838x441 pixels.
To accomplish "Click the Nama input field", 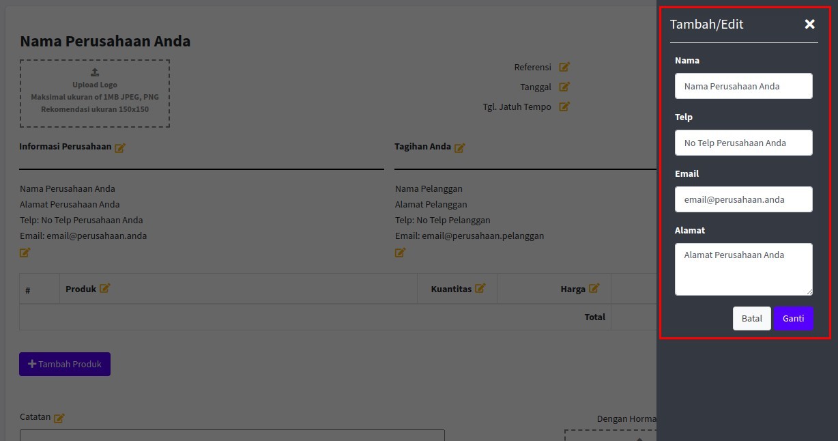I will 744,86.
